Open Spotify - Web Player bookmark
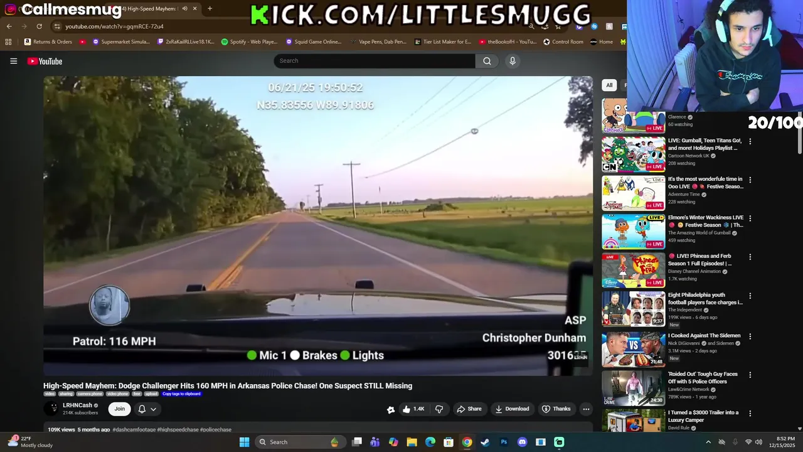The image size is (803, 452). pyautogui.click(x=250, y=42)
